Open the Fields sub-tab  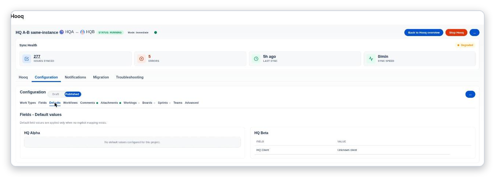[x=42, y=103]
